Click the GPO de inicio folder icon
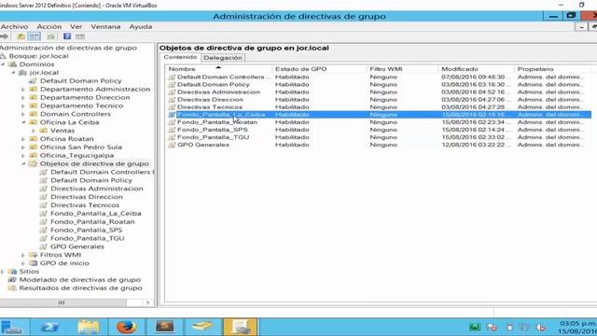Image resolution: width=597 pixels, height=336 pixels. (34, 263)
